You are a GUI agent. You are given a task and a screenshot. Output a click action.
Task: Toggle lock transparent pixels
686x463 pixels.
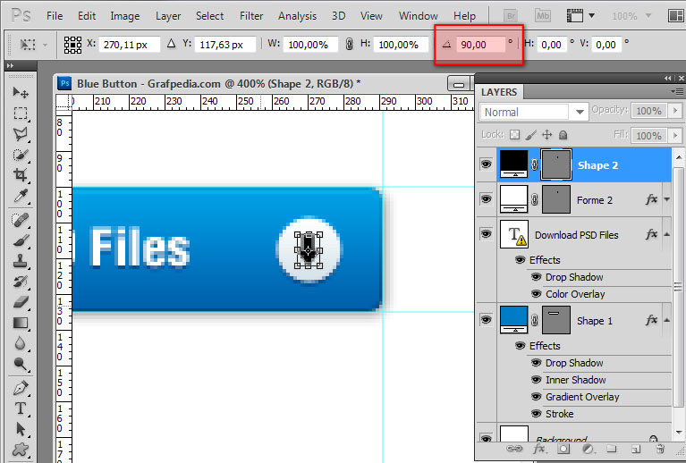515,135
